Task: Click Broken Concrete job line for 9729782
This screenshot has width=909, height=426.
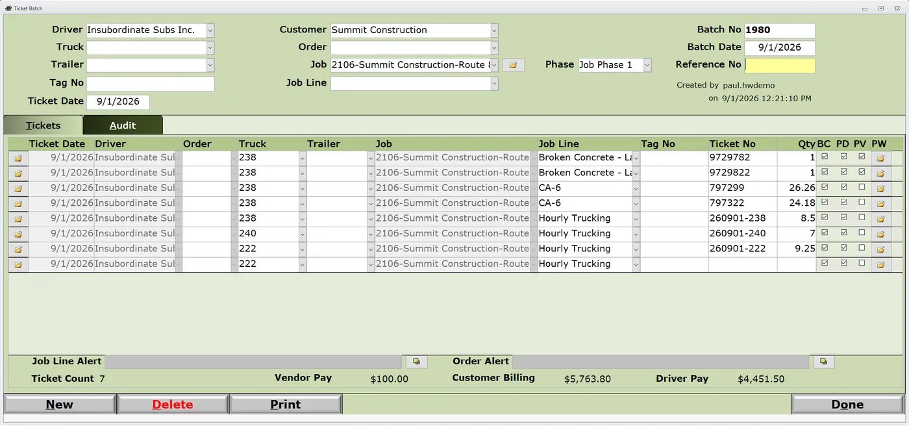Action: (584, 158)
